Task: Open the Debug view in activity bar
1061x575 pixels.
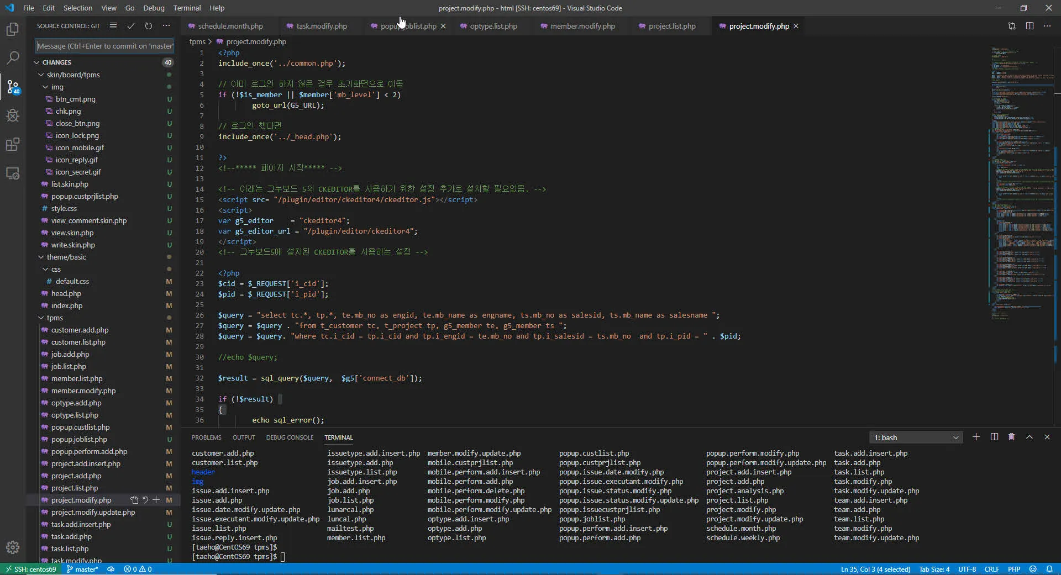Action: click(13, 115)
